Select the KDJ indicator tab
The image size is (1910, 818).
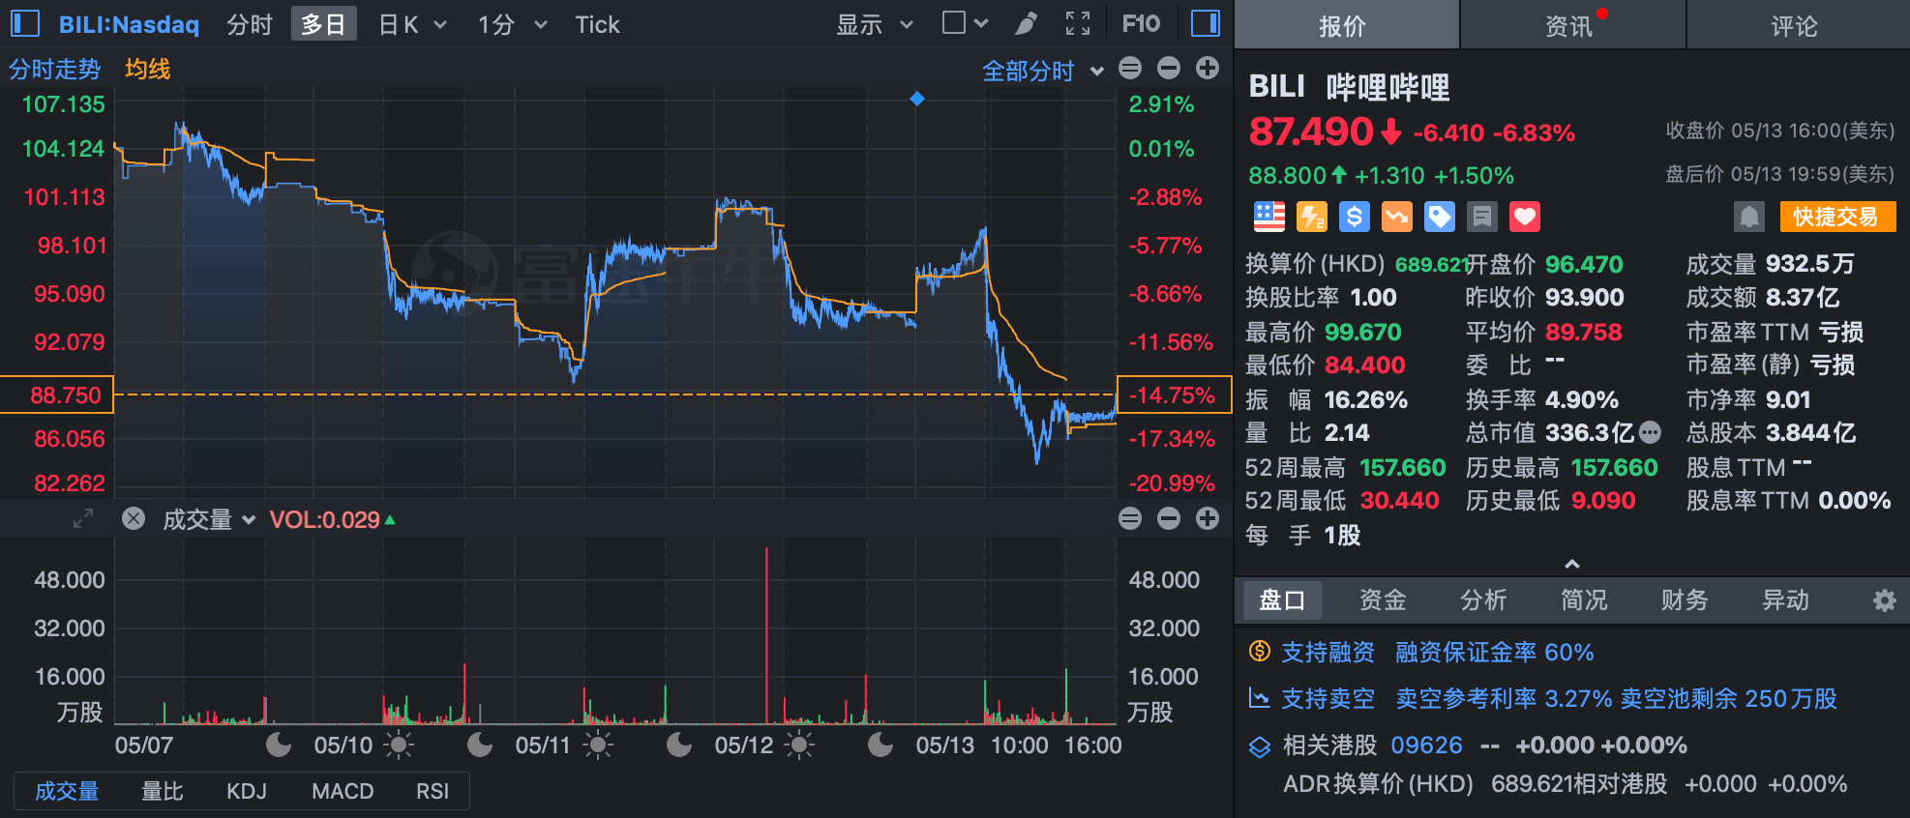247,791
